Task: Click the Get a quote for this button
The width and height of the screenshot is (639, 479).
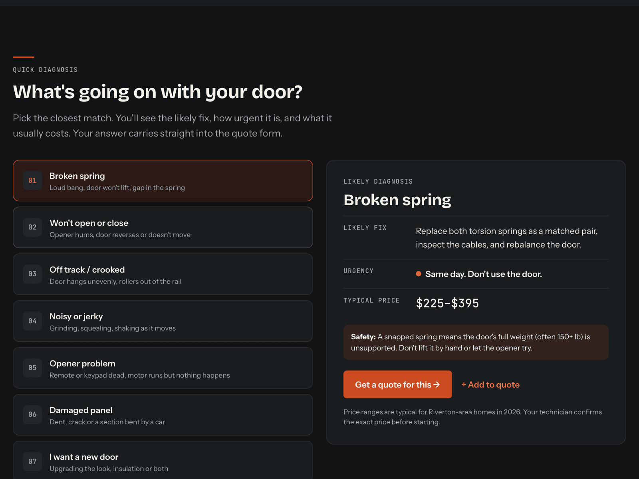Action: (398, 384)
